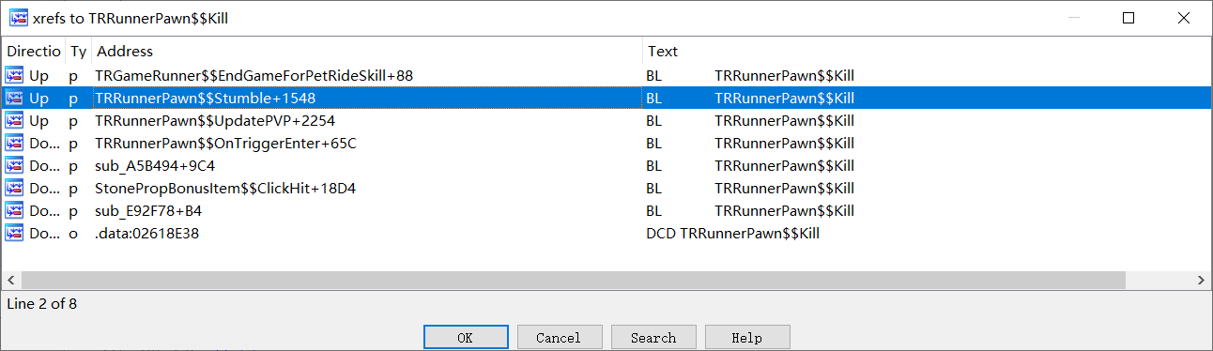The image size is (1213, 351).
Task: Click xref icon for EndGameForPetRideSkill+88 row
Action: [14, 75]
